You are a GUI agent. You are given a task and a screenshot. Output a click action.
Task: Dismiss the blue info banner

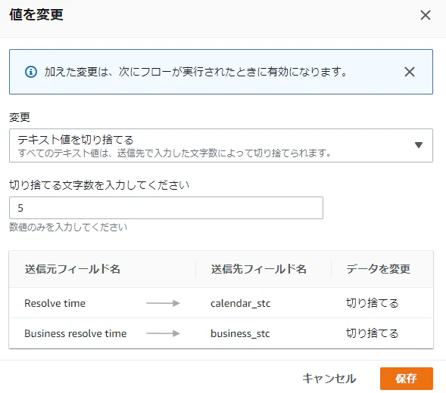tap(410, 72)
